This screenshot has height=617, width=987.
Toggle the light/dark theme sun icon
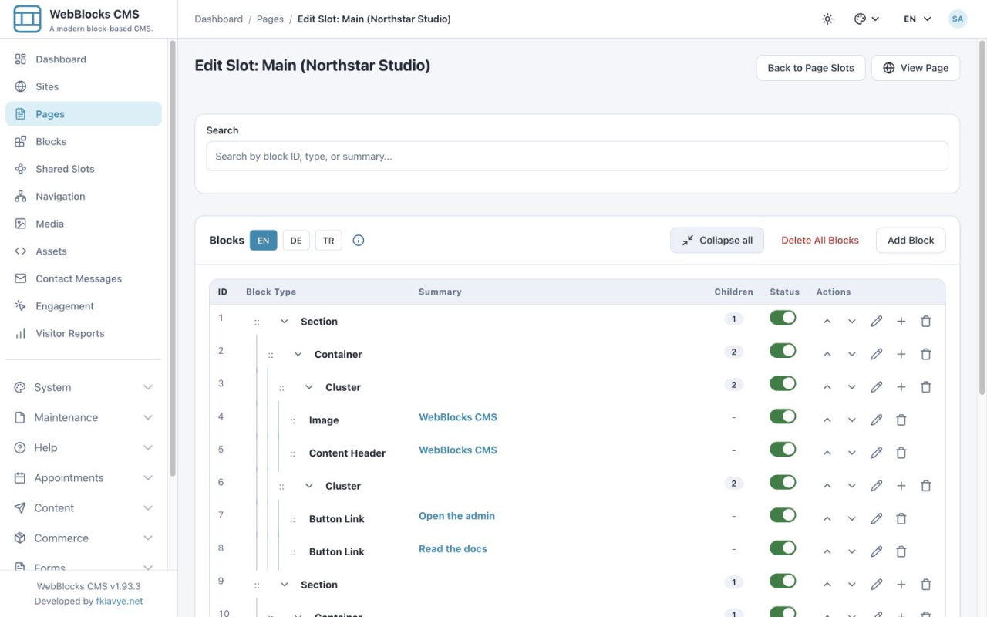[827, 19]
